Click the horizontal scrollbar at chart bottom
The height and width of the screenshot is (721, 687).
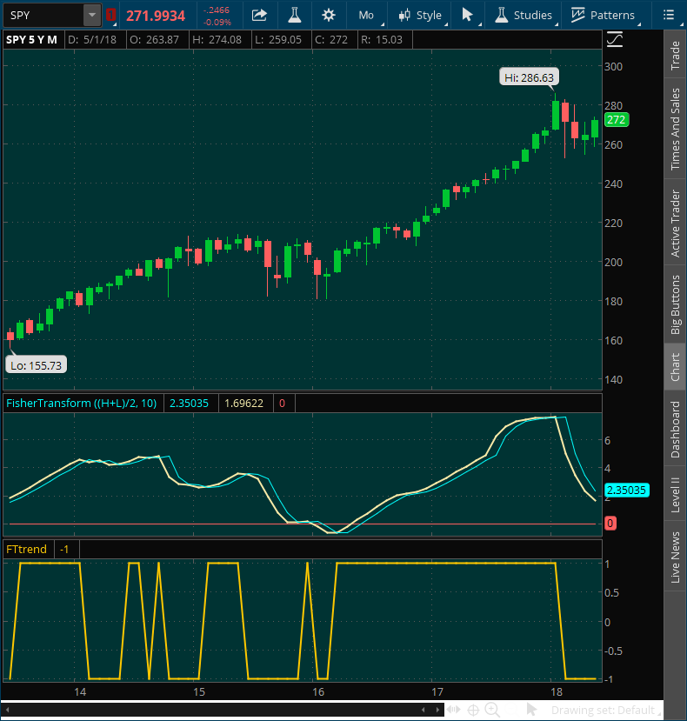(x=226, y=710)
